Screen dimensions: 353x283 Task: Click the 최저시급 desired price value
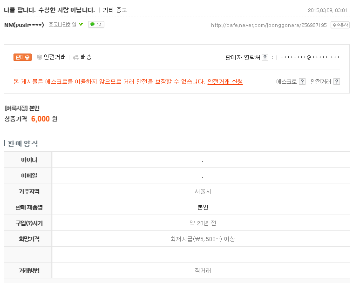click(203, 239)
